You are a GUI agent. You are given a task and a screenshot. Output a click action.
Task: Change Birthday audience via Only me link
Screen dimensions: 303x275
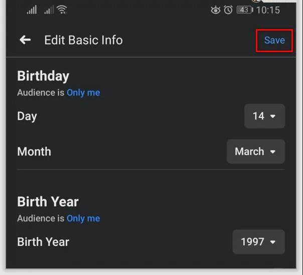83,92
